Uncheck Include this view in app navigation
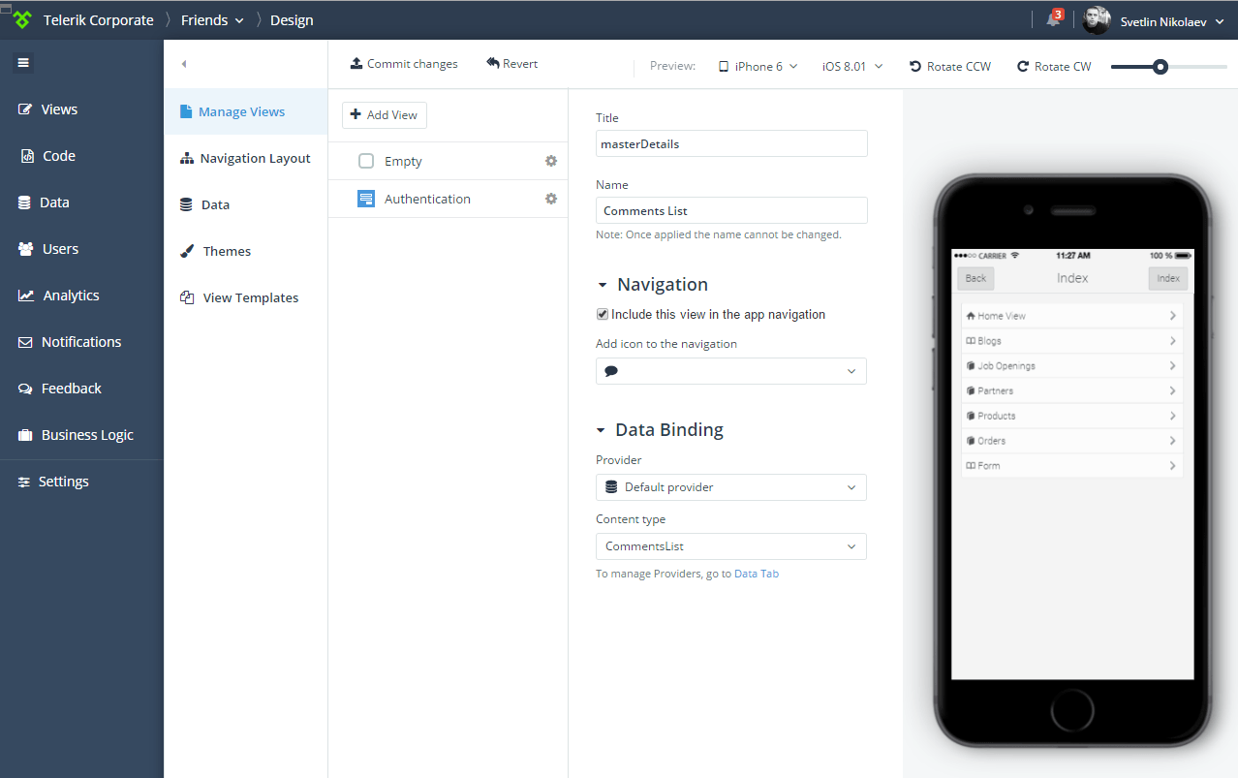 [x=603, y=315]
